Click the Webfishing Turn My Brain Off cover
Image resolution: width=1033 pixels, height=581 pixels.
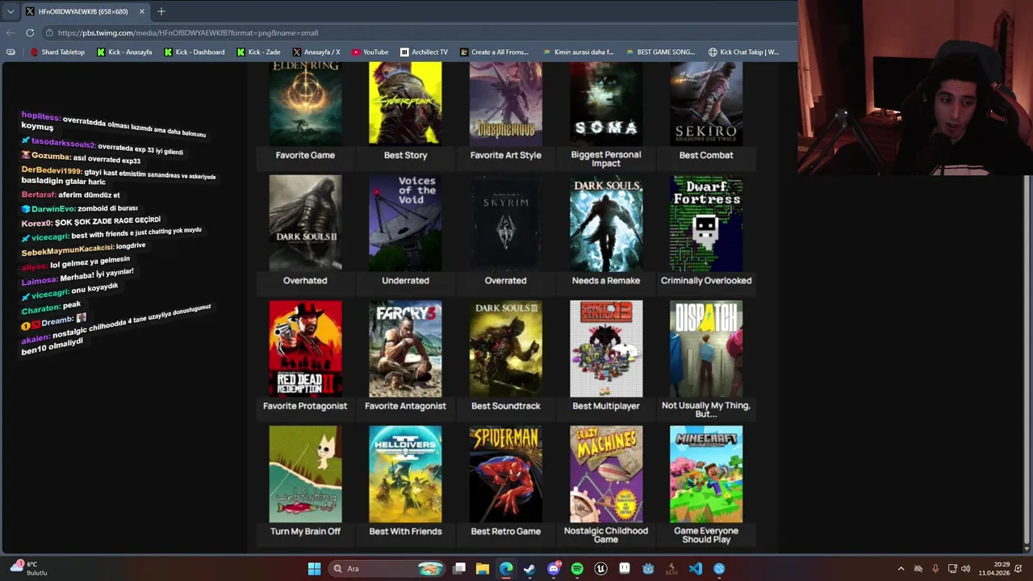coord(305,474)
